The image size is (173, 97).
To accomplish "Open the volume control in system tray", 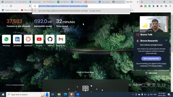I will click(151, 95).
